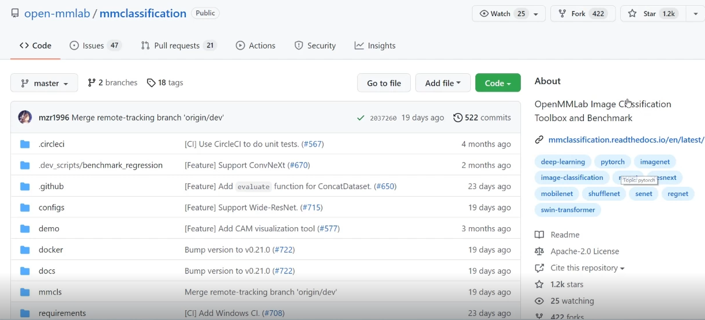This screenshot has height=320, width=705.
Task: Toggle Watch on this repository
Action: [502, 14]
